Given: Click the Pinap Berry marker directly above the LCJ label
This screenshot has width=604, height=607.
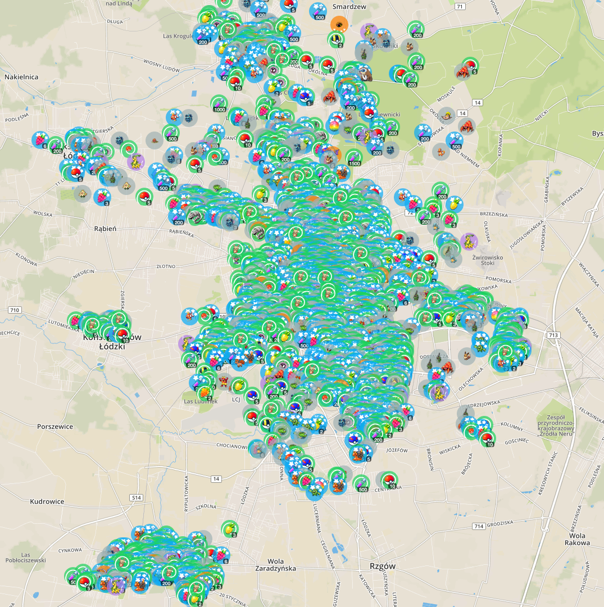Looking at the screenshot, I should tap(238, 386).
